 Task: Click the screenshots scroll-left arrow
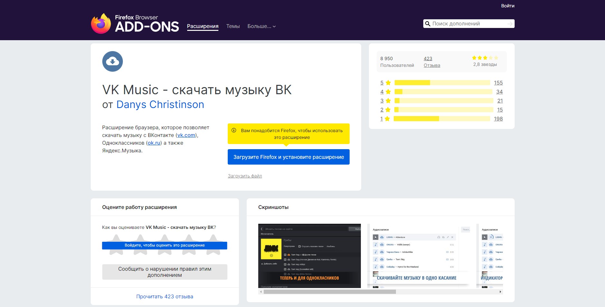click(261, 292)
